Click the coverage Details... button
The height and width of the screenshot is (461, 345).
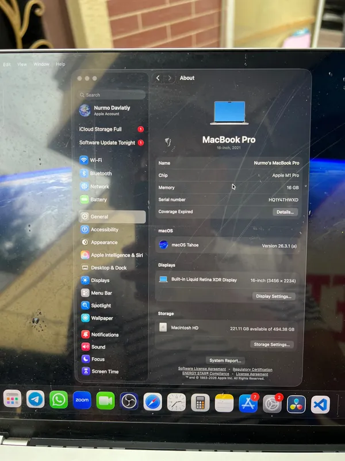[285, 212]
